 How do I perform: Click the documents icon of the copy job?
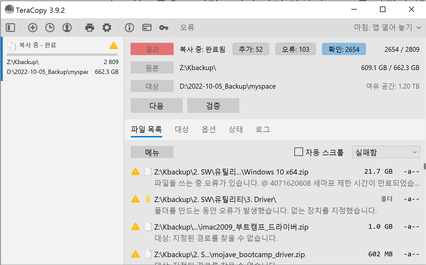[11, 46]
